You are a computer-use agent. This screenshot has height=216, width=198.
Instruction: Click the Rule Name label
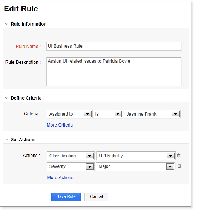[x=28, y=47]
